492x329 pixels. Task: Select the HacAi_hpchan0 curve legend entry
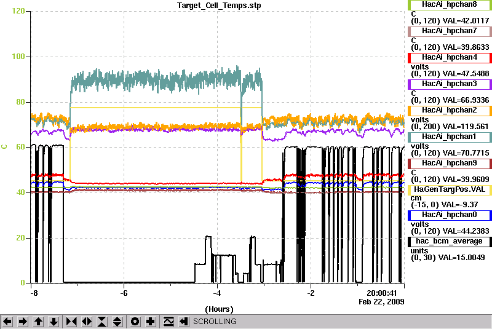pos(450,215)
